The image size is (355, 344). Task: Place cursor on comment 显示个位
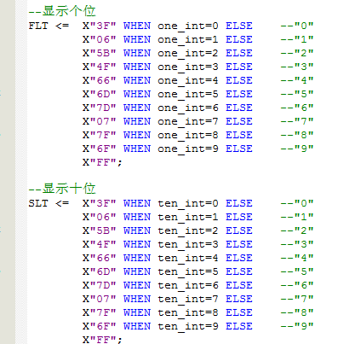(62, 11)
